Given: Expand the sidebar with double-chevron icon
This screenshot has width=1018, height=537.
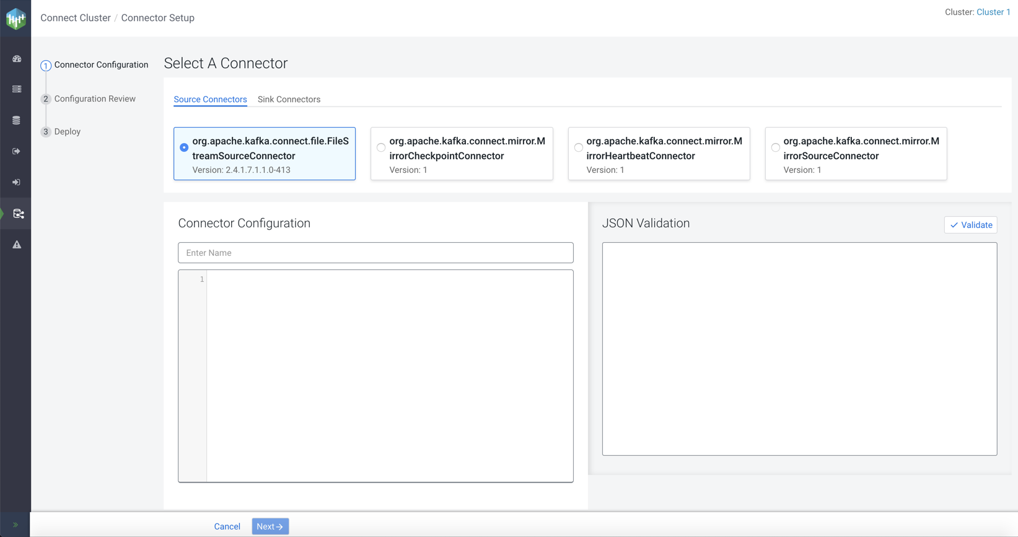Looking at the screenshot, I should (x=15, y=525).
